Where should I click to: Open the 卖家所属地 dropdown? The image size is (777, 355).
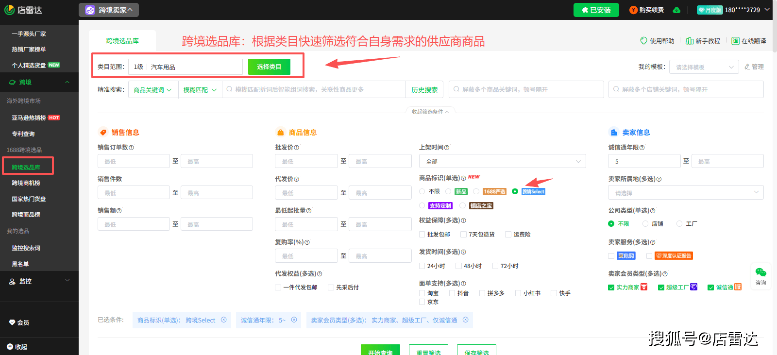(x=686, y=193)
